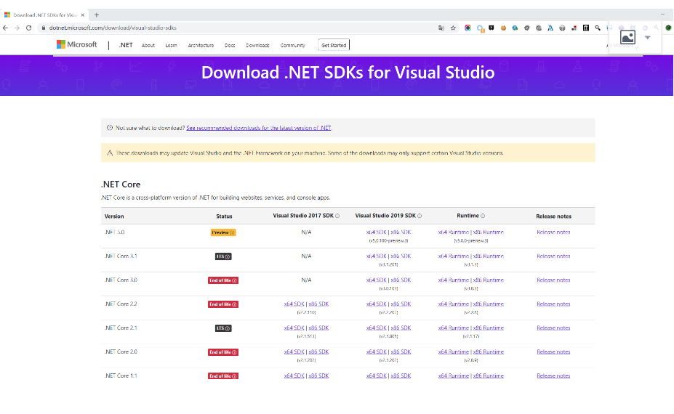The image size is (674, 414).
Task: Open the Docs menu item
Action: (230, 46)
